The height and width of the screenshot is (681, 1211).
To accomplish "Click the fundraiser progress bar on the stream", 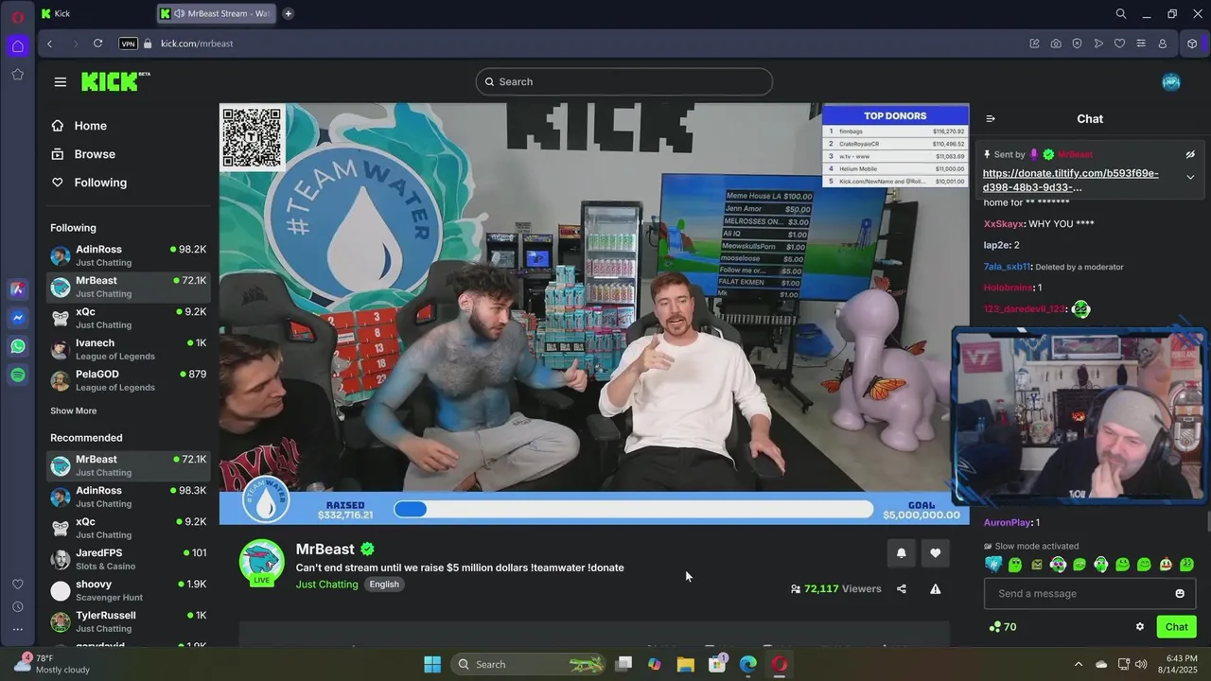I will [633, 510].
